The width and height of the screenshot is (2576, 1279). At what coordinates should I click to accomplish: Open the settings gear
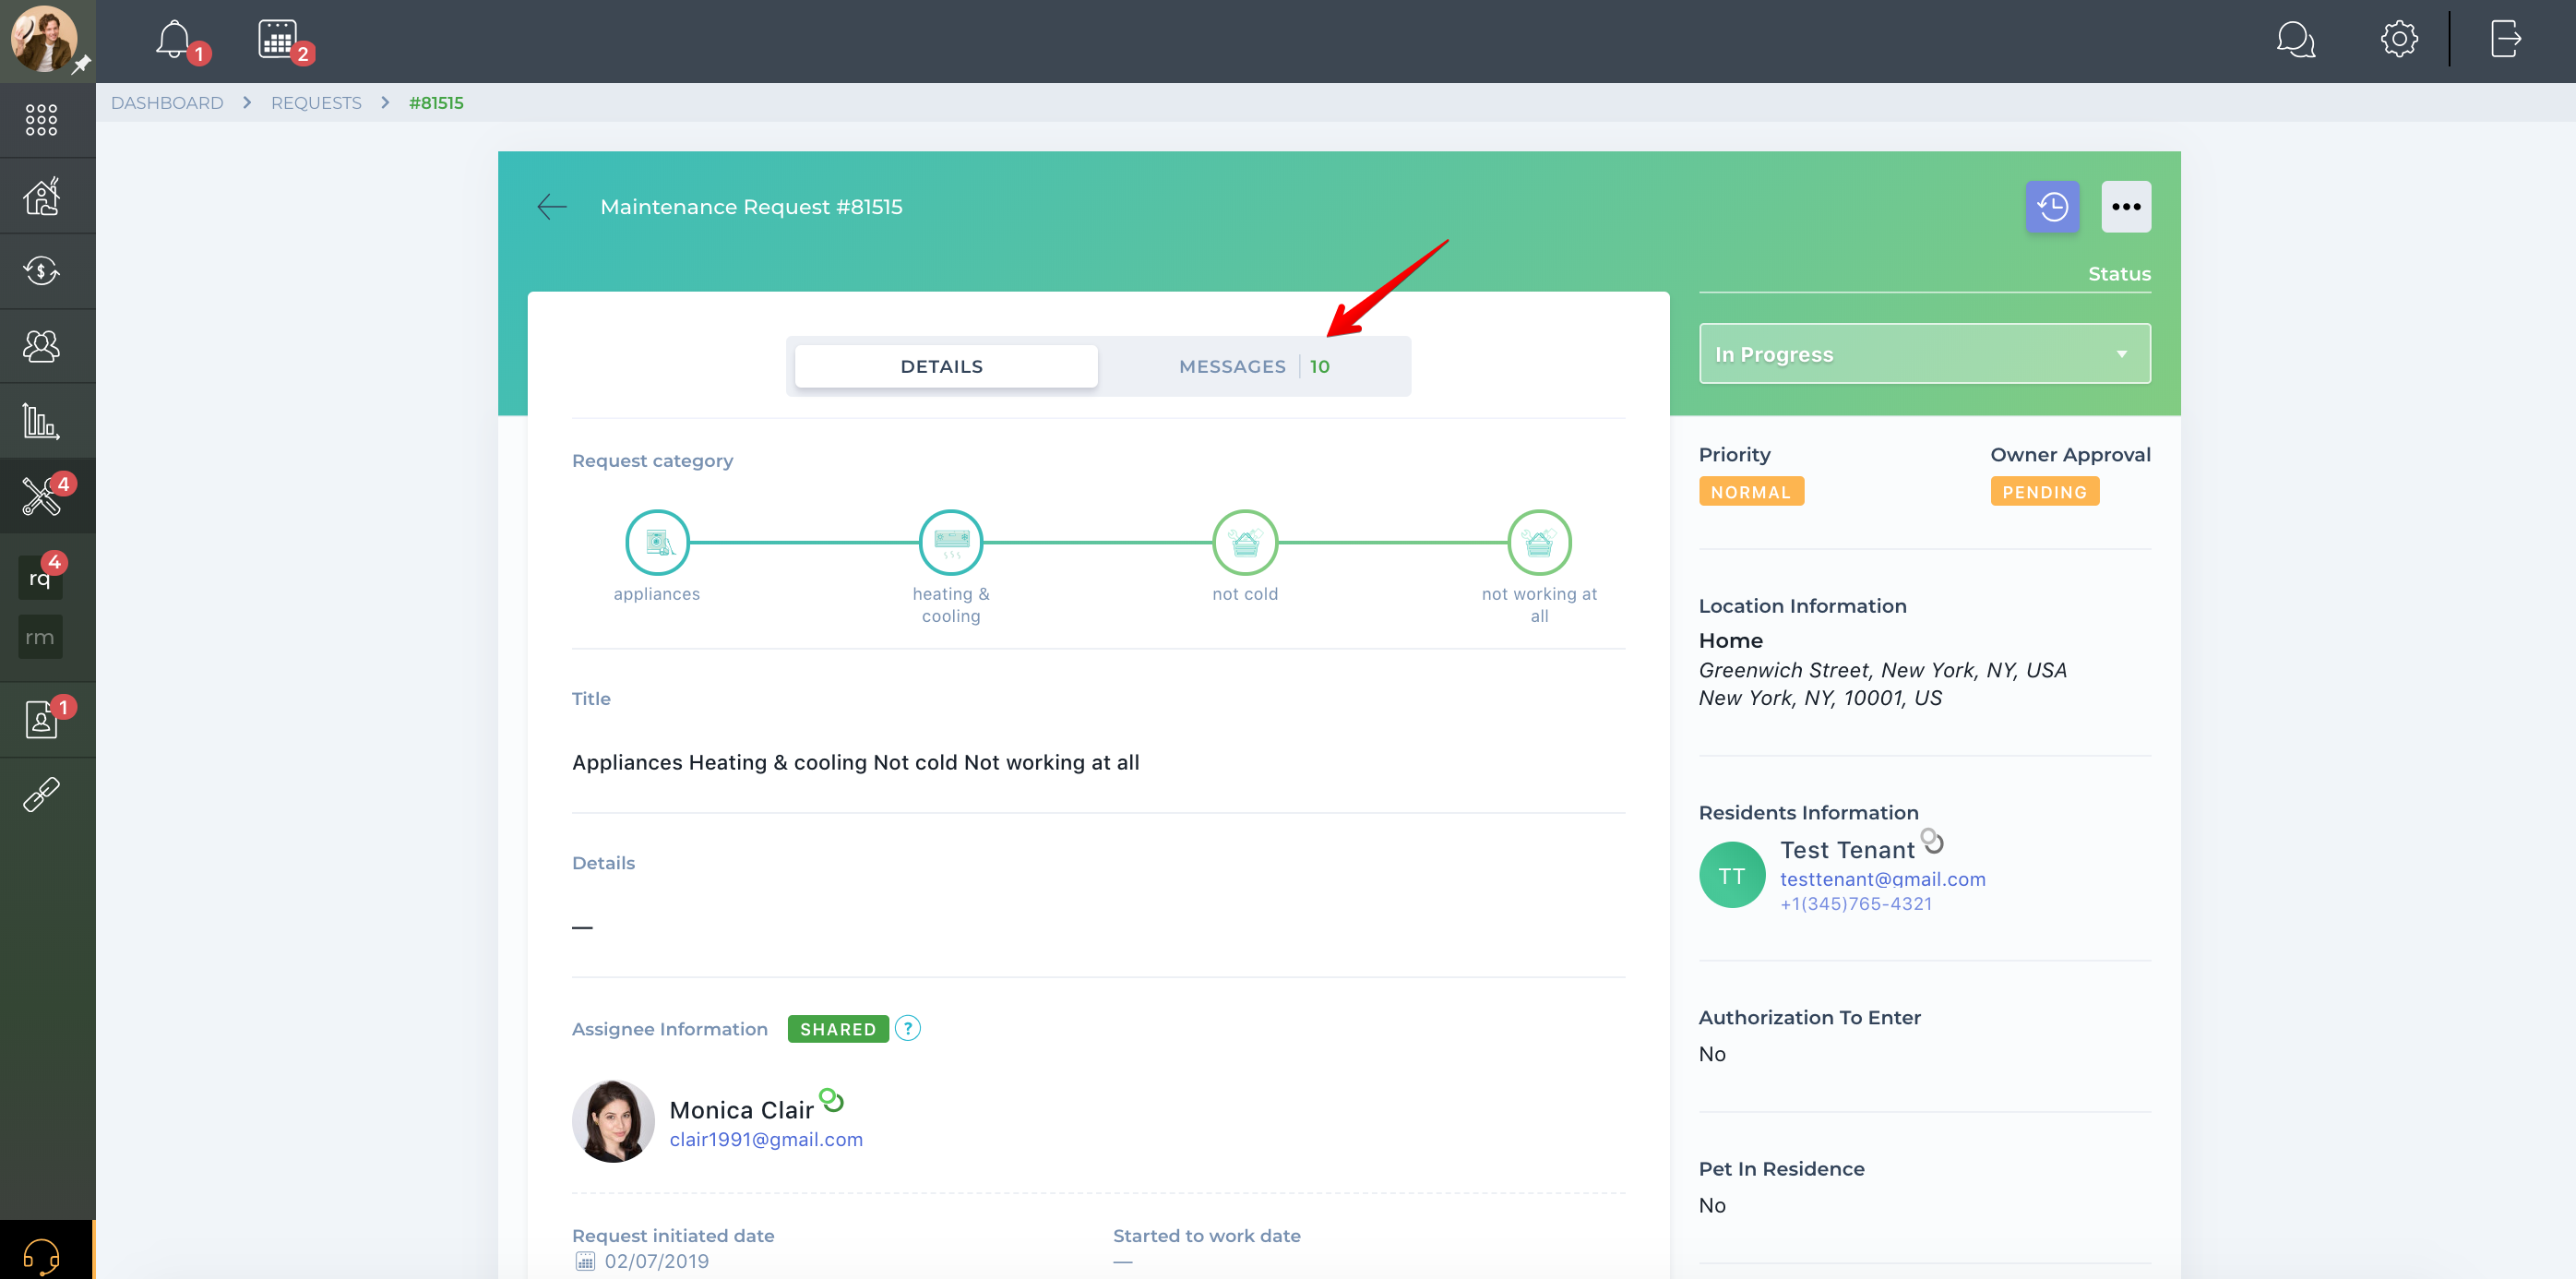tap(2399, 40)
